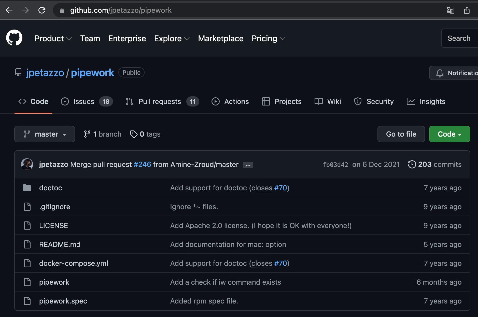The height and width of the screenshot is (317, 478).
Task: Click the Enterprise nav link
Action: coord(127,38)
